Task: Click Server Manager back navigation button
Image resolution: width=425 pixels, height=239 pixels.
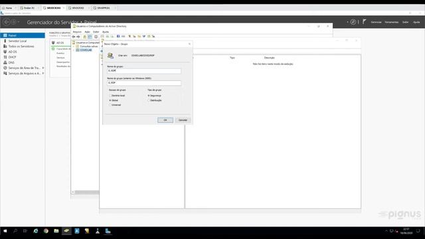Action: coord(7,22)
